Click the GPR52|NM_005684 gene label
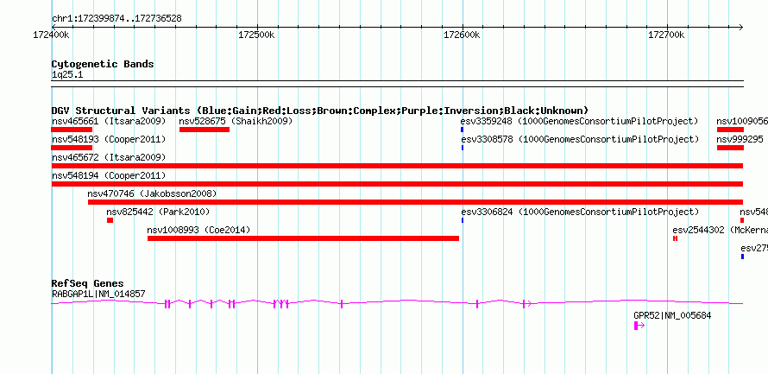This screenshot has width=768, height=374. tap(672, 315)
